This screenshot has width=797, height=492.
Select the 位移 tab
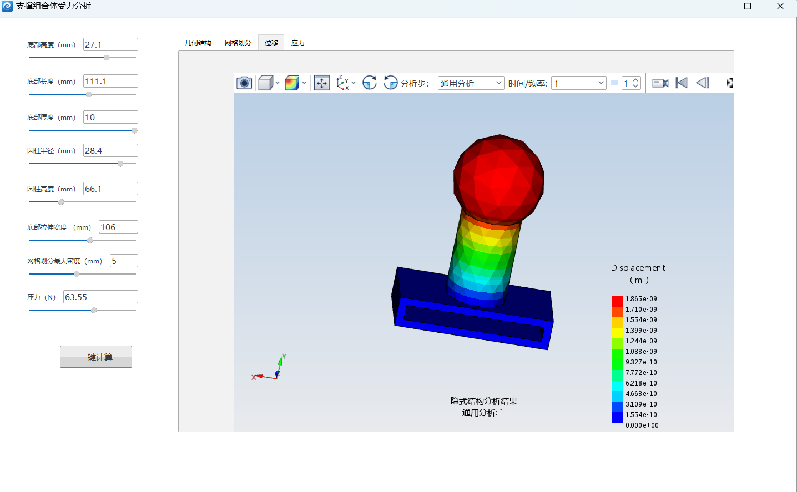(x=271, y=43)
